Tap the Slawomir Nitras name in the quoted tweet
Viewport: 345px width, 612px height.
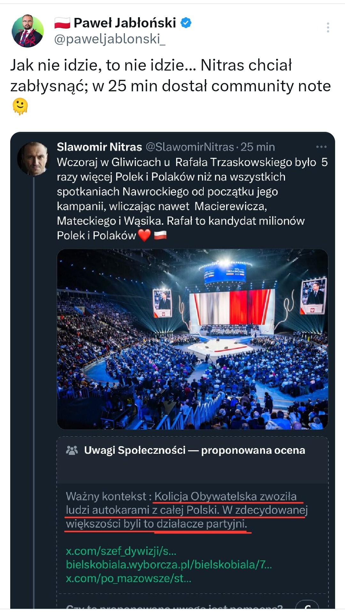click(x=99, y=147)
